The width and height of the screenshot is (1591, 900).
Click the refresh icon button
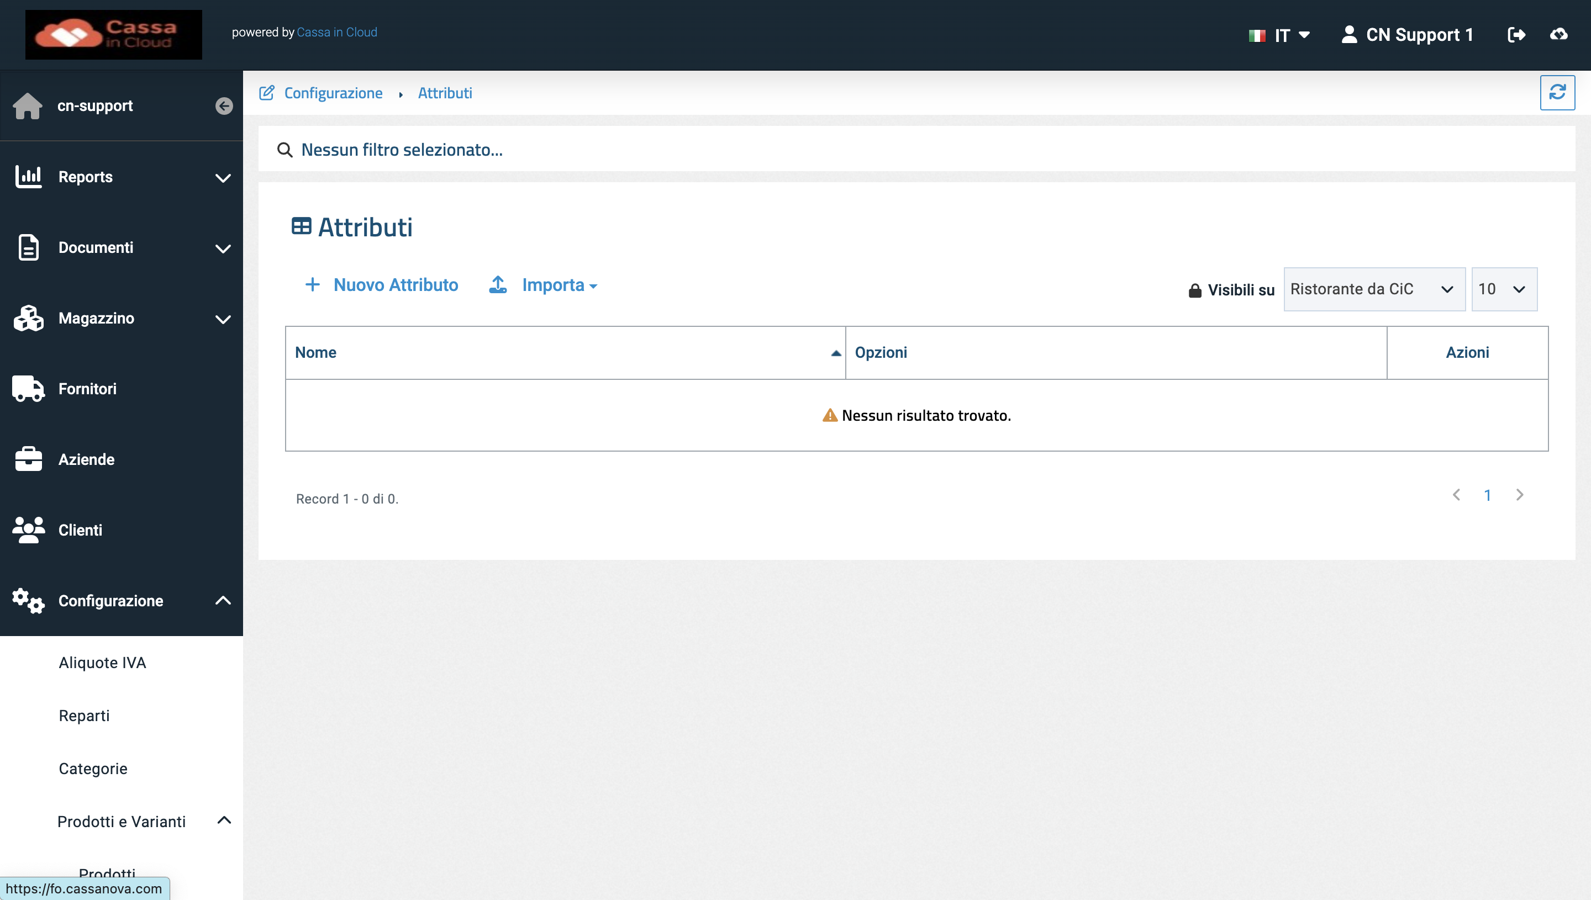(1556, 93)
